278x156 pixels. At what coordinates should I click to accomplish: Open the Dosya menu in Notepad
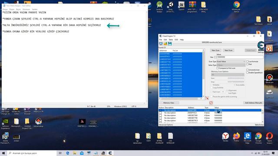(x=5, y=9)
